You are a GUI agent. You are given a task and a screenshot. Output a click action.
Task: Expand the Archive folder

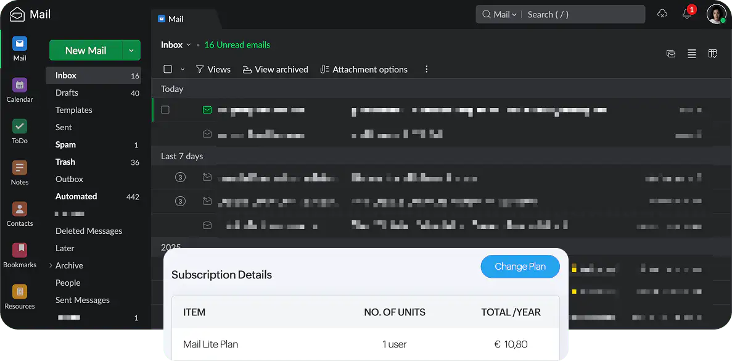51,265
